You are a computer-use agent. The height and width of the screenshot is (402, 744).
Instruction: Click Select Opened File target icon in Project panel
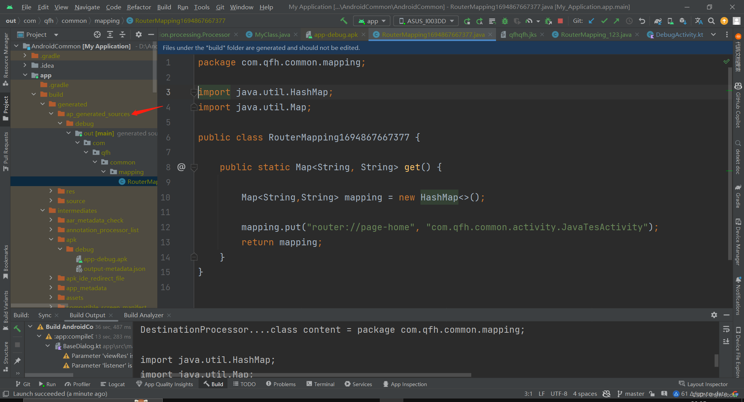(x=97, y=34)
